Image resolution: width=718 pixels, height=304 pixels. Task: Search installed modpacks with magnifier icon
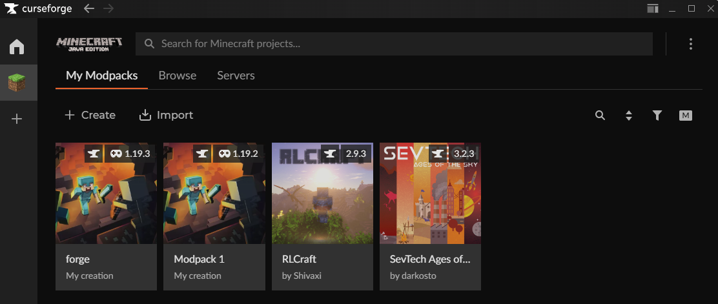(x=600, y=116)
